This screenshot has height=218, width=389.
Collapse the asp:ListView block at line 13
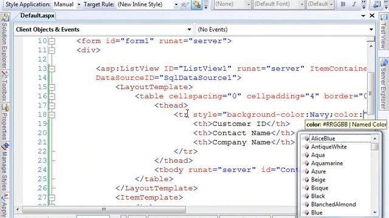pyautogui.click(x=52, y=68)
